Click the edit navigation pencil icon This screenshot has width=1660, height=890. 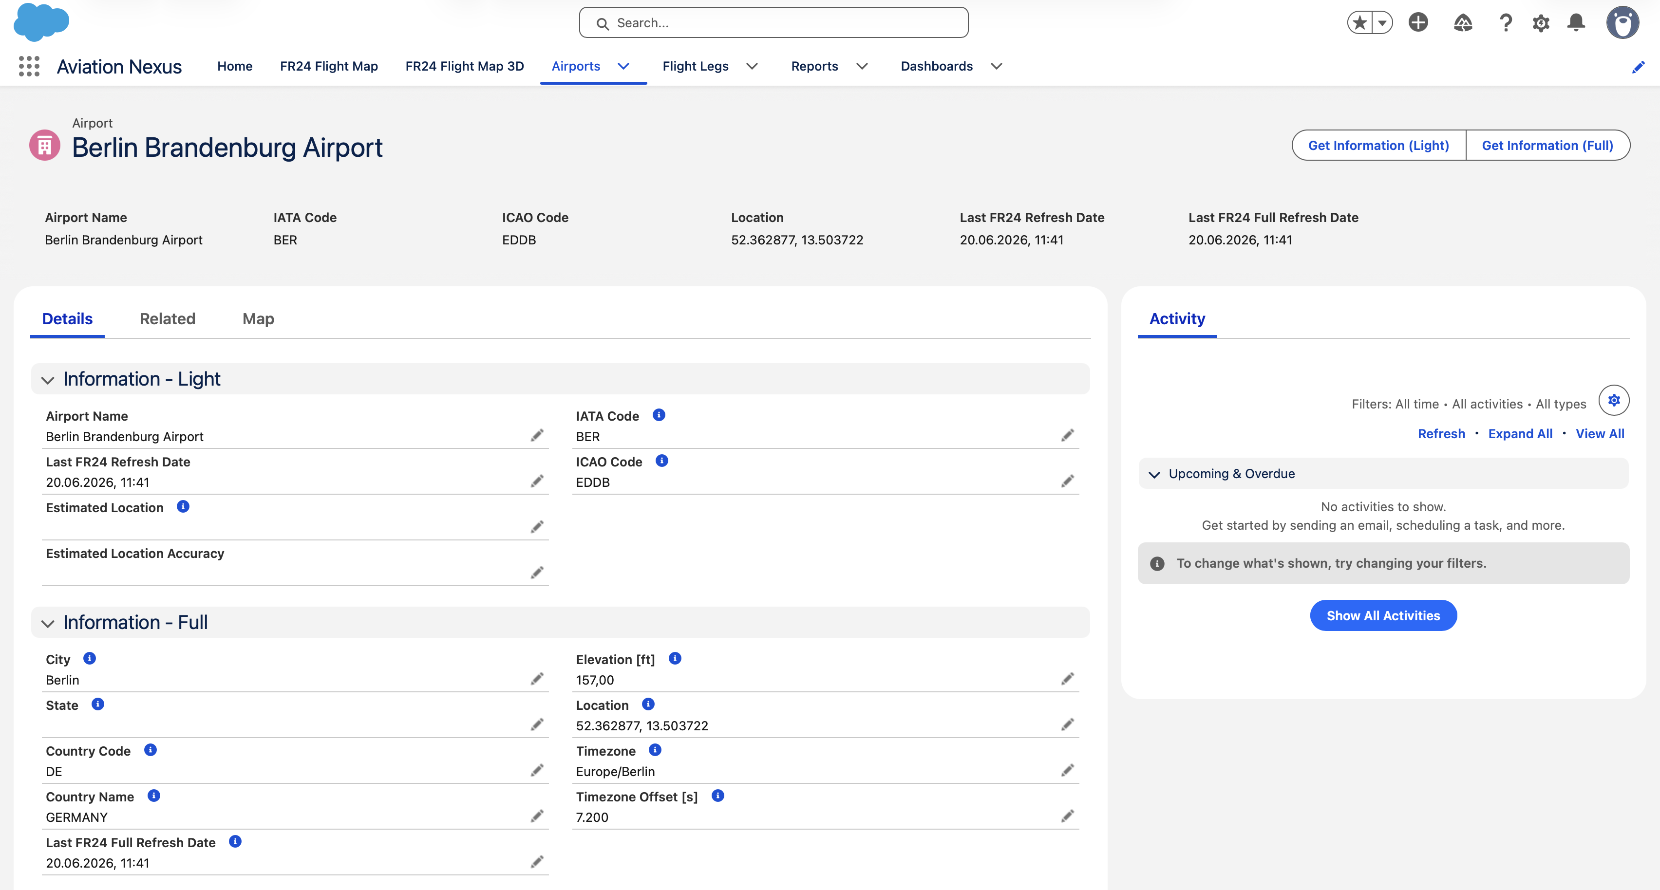tap(1638, 67)
